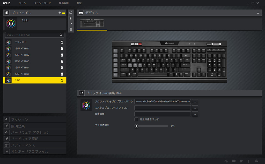Image resolution: width=265 pixels, height=164 pixels.
Task: Open the yellow profile list menu icon
Action: coord(64,13)
